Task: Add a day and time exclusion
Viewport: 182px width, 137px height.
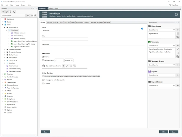Action: pos(63,66)
